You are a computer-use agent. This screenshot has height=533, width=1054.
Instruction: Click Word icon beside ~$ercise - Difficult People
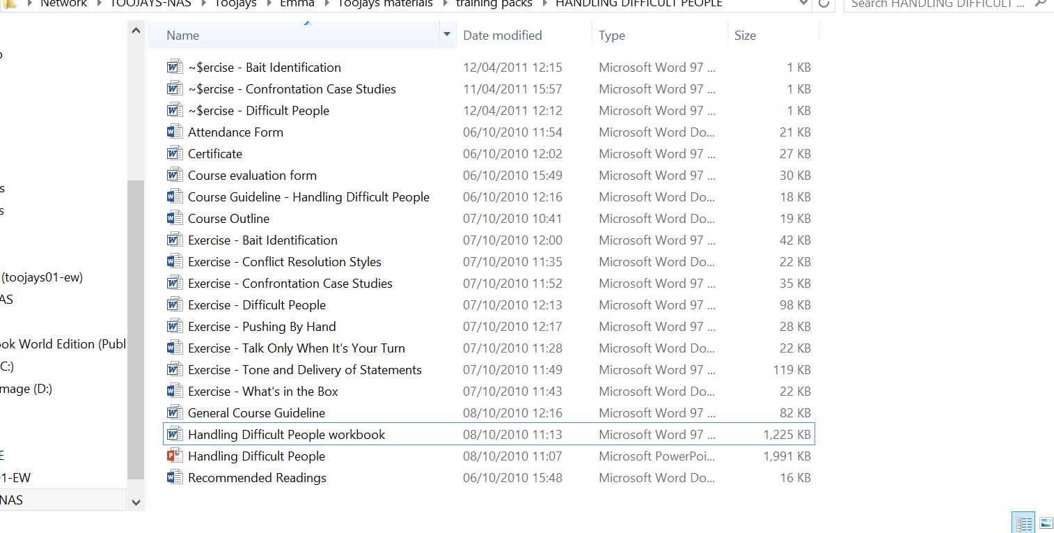point(175,110)
